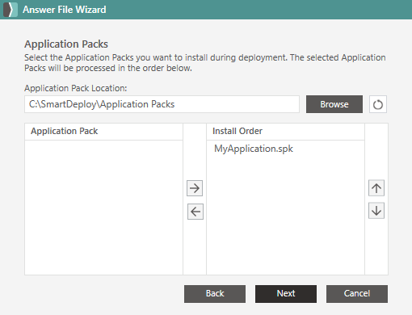This screenshot has height=315, width=412.
Task: Click the Application Pack Location path field
Action: 162,104
